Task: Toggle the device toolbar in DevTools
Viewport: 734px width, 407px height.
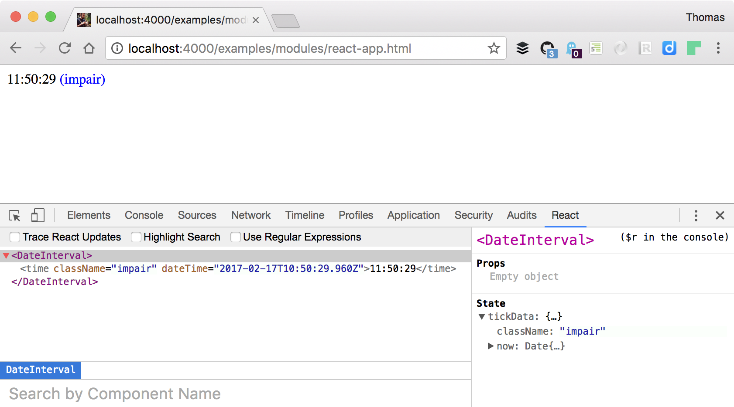Action: pos(38,215)
